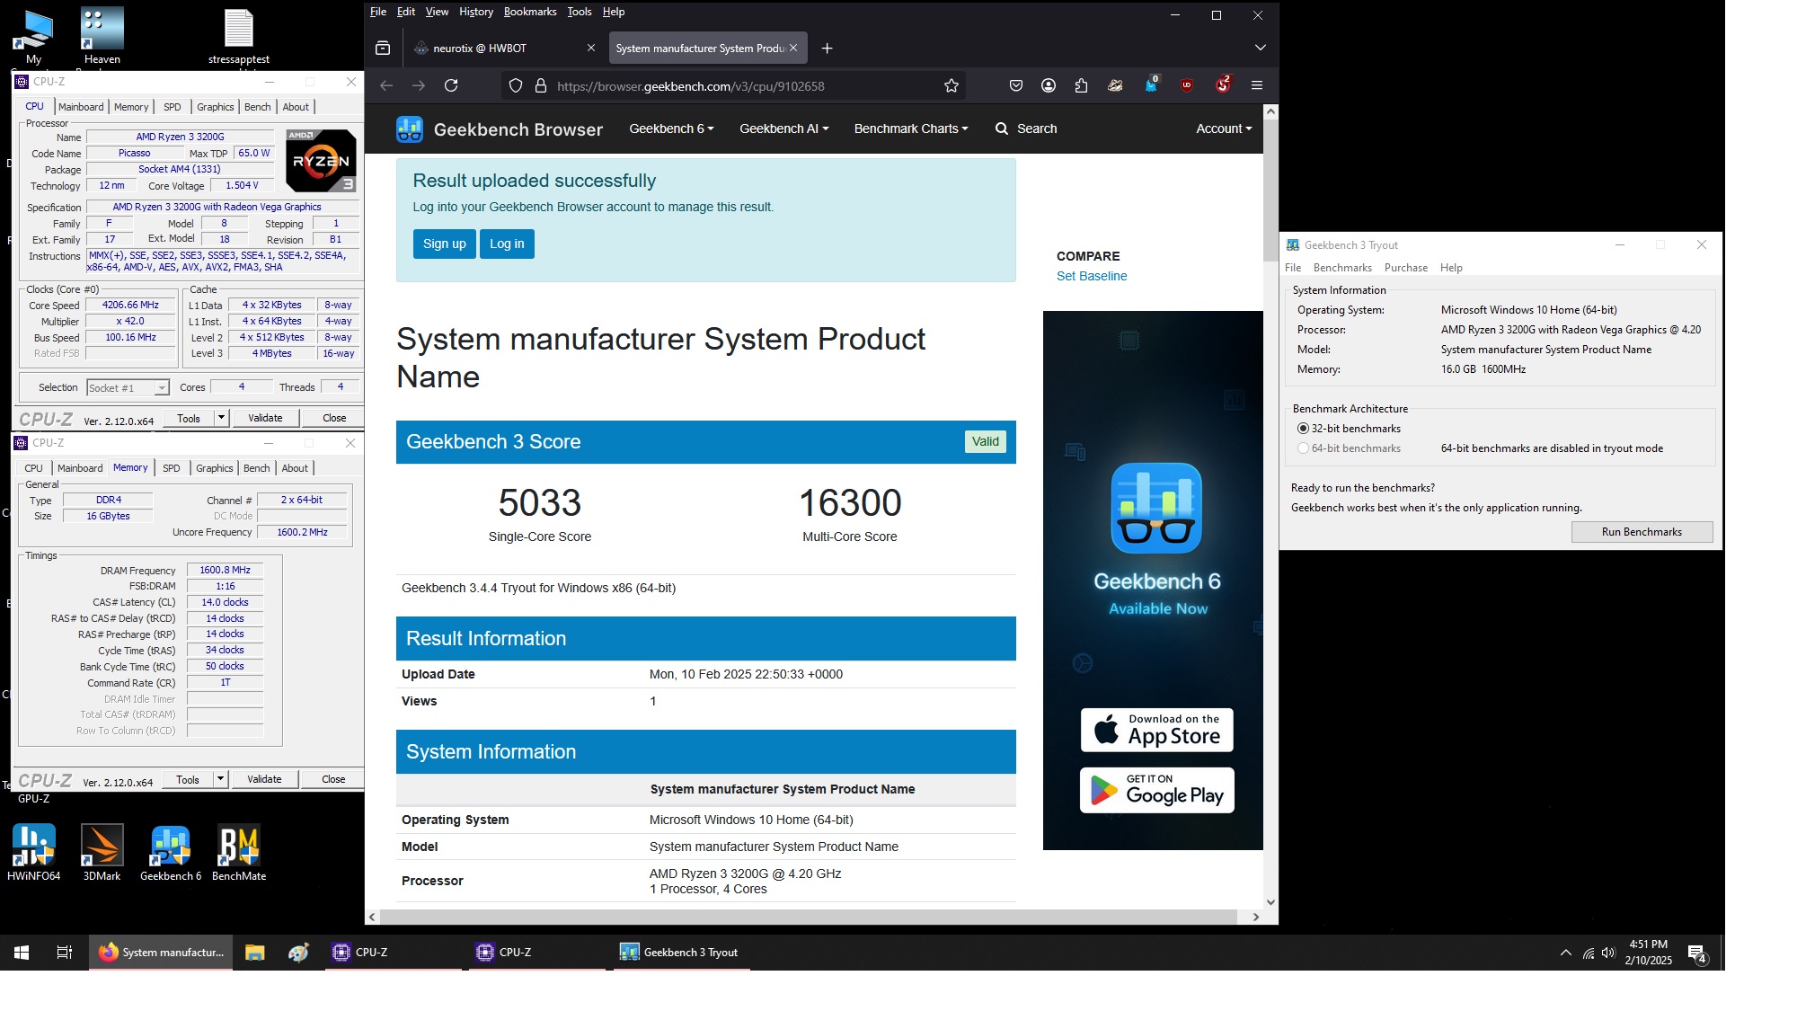Open extensions puzzle icon
Image resolution: width=1797 pixels, height=1011 pixels.
(1081, 85)
